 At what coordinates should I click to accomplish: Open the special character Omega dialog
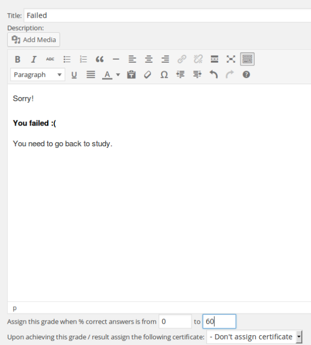pos(164,75)
